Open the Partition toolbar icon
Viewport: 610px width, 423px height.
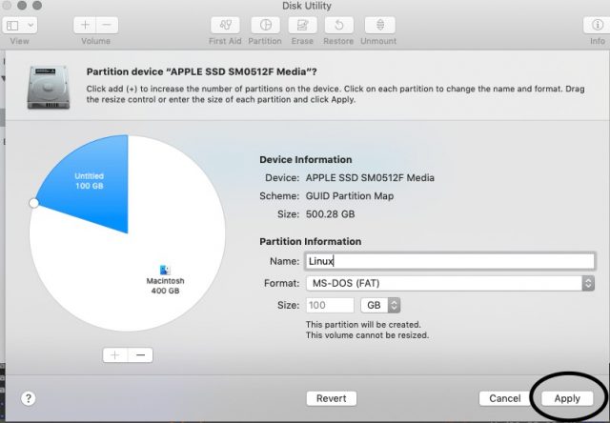click(x=265, y=26)
